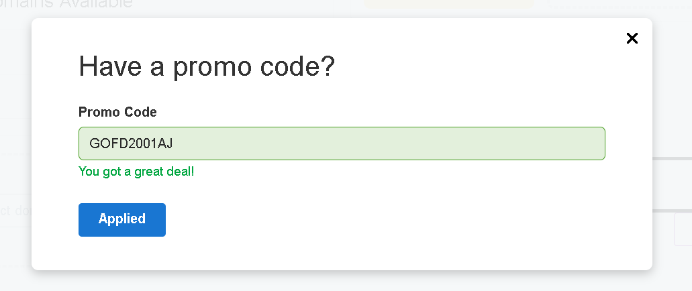Screen dimensions: 692x291
Task: Click the GOFD2001AJ code text
Action: point(131,143)
